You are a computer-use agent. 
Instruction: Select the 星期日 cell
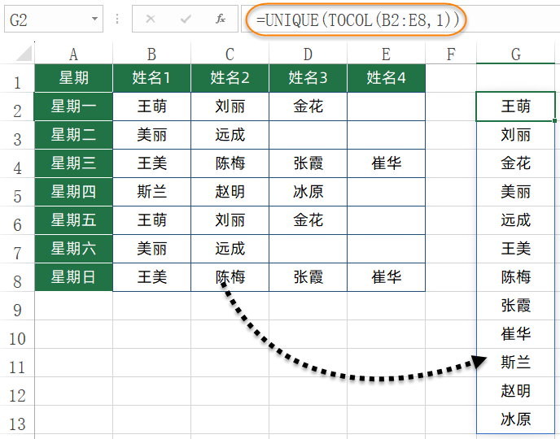coord(73,277)
